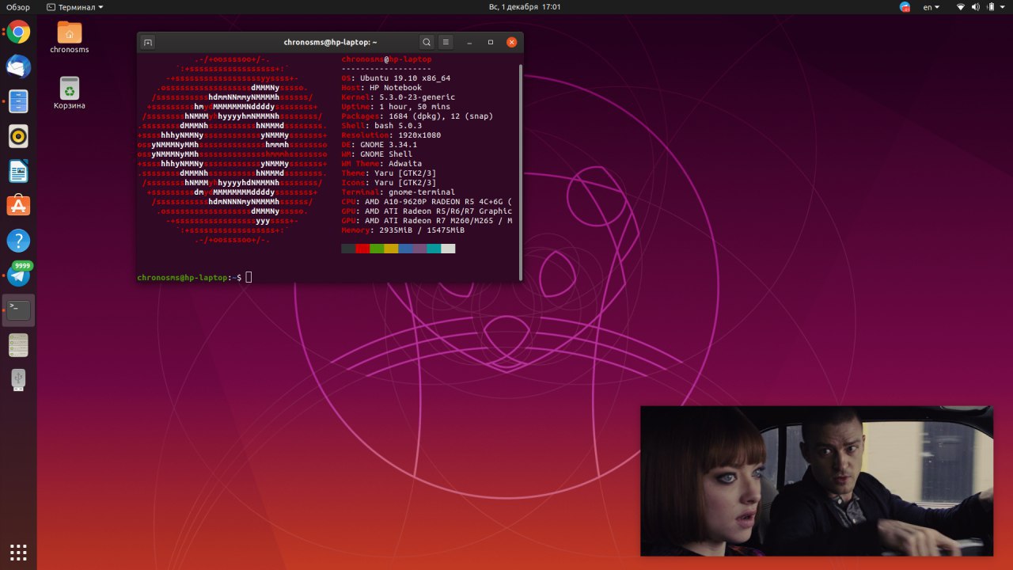Click the WM Theme: Adwaita line
The image size is (1013, 570).
[x=381, y=164]
